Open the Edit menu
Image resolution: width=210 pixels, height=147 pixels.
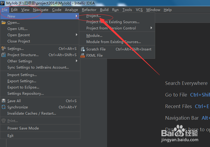point(14,10)
